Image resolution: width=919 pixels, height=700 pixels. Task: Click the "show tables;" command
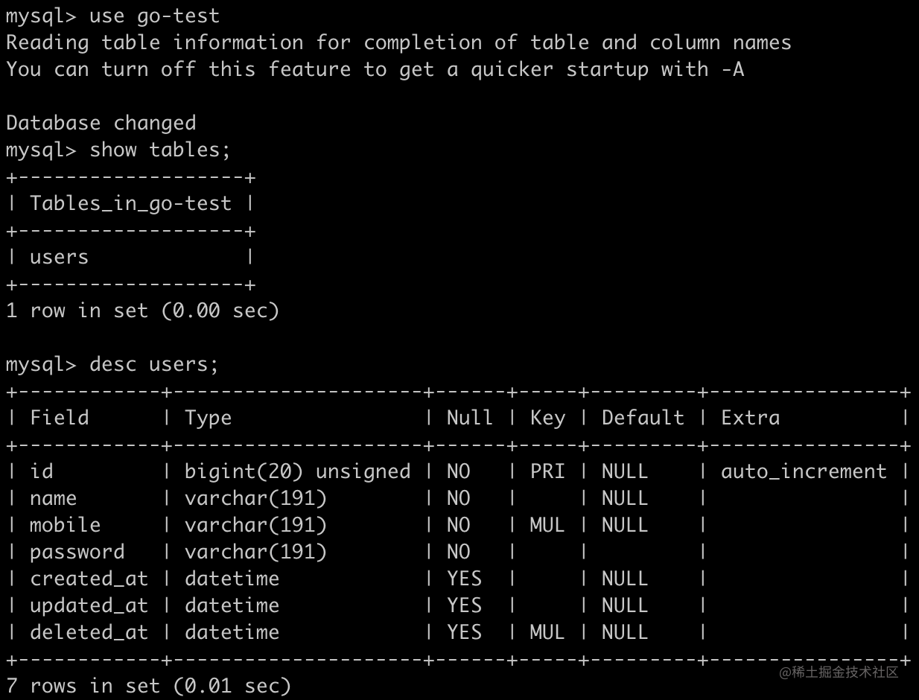point(160,150)
